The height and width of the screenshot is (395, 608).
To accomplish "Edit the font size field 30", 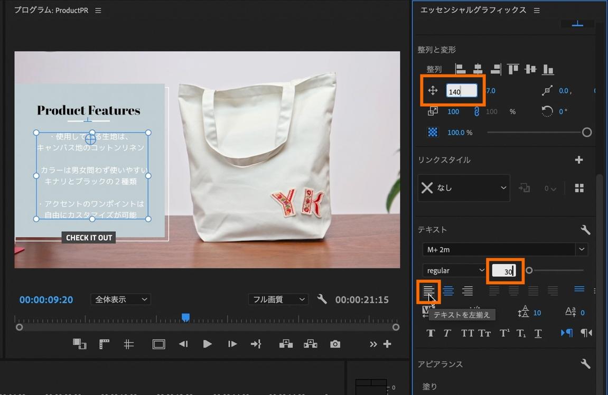I will click(504, 271).
